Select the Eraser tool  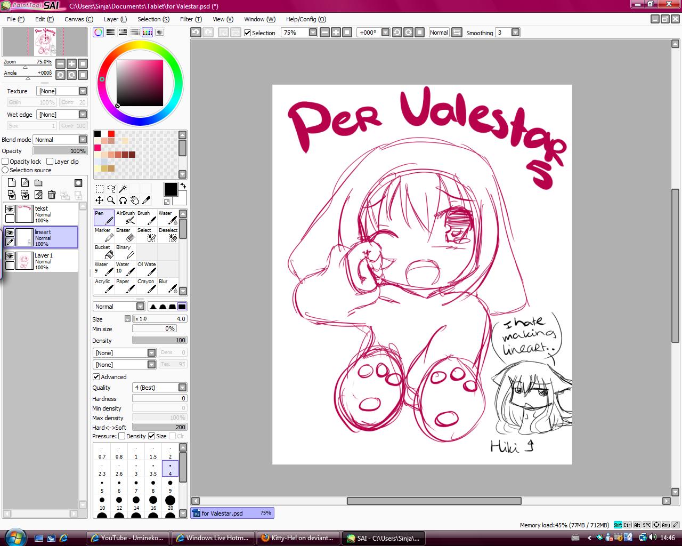coord(125,235)
